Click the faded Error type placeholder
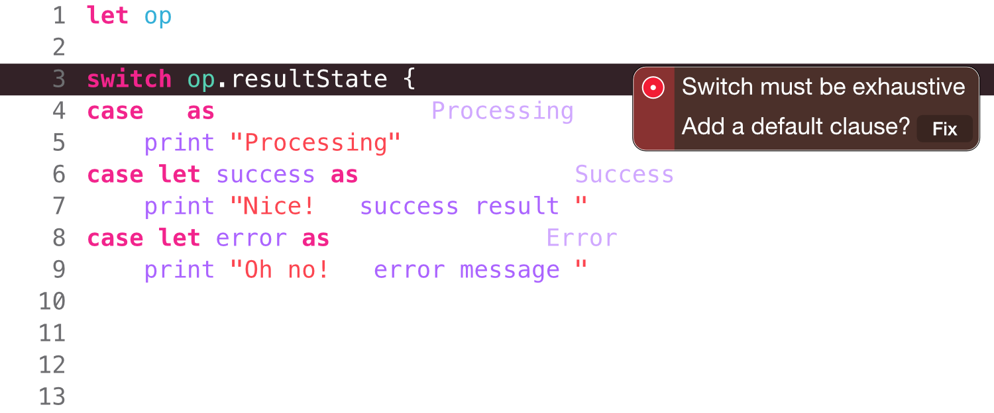 click(x=582, y=238)
